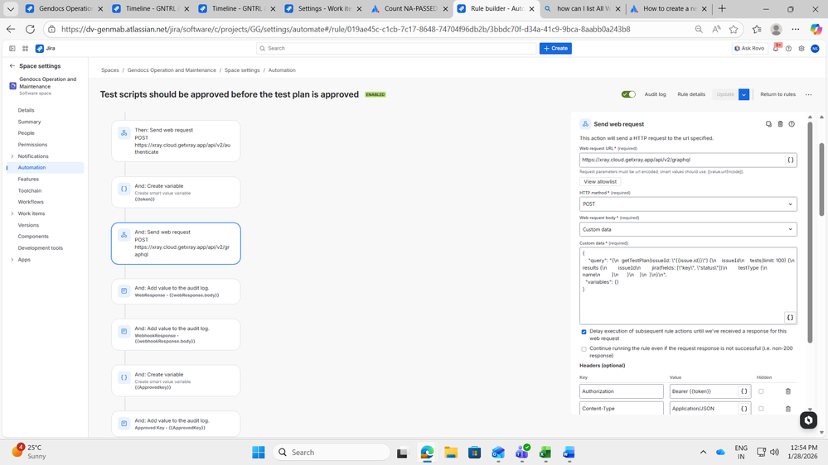Open Microsoft Teams from taskbar

(522, 452)
